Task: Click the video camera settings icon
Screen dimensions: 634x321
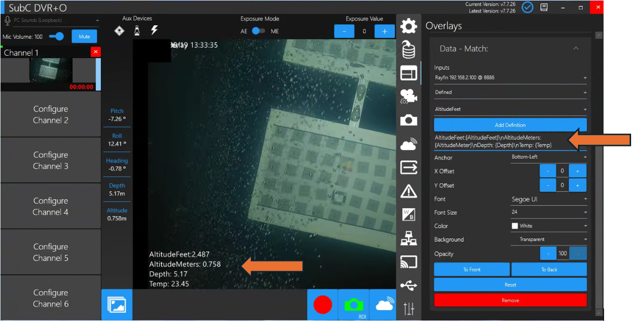Action: pyautogui.click(x=409, y=97)
